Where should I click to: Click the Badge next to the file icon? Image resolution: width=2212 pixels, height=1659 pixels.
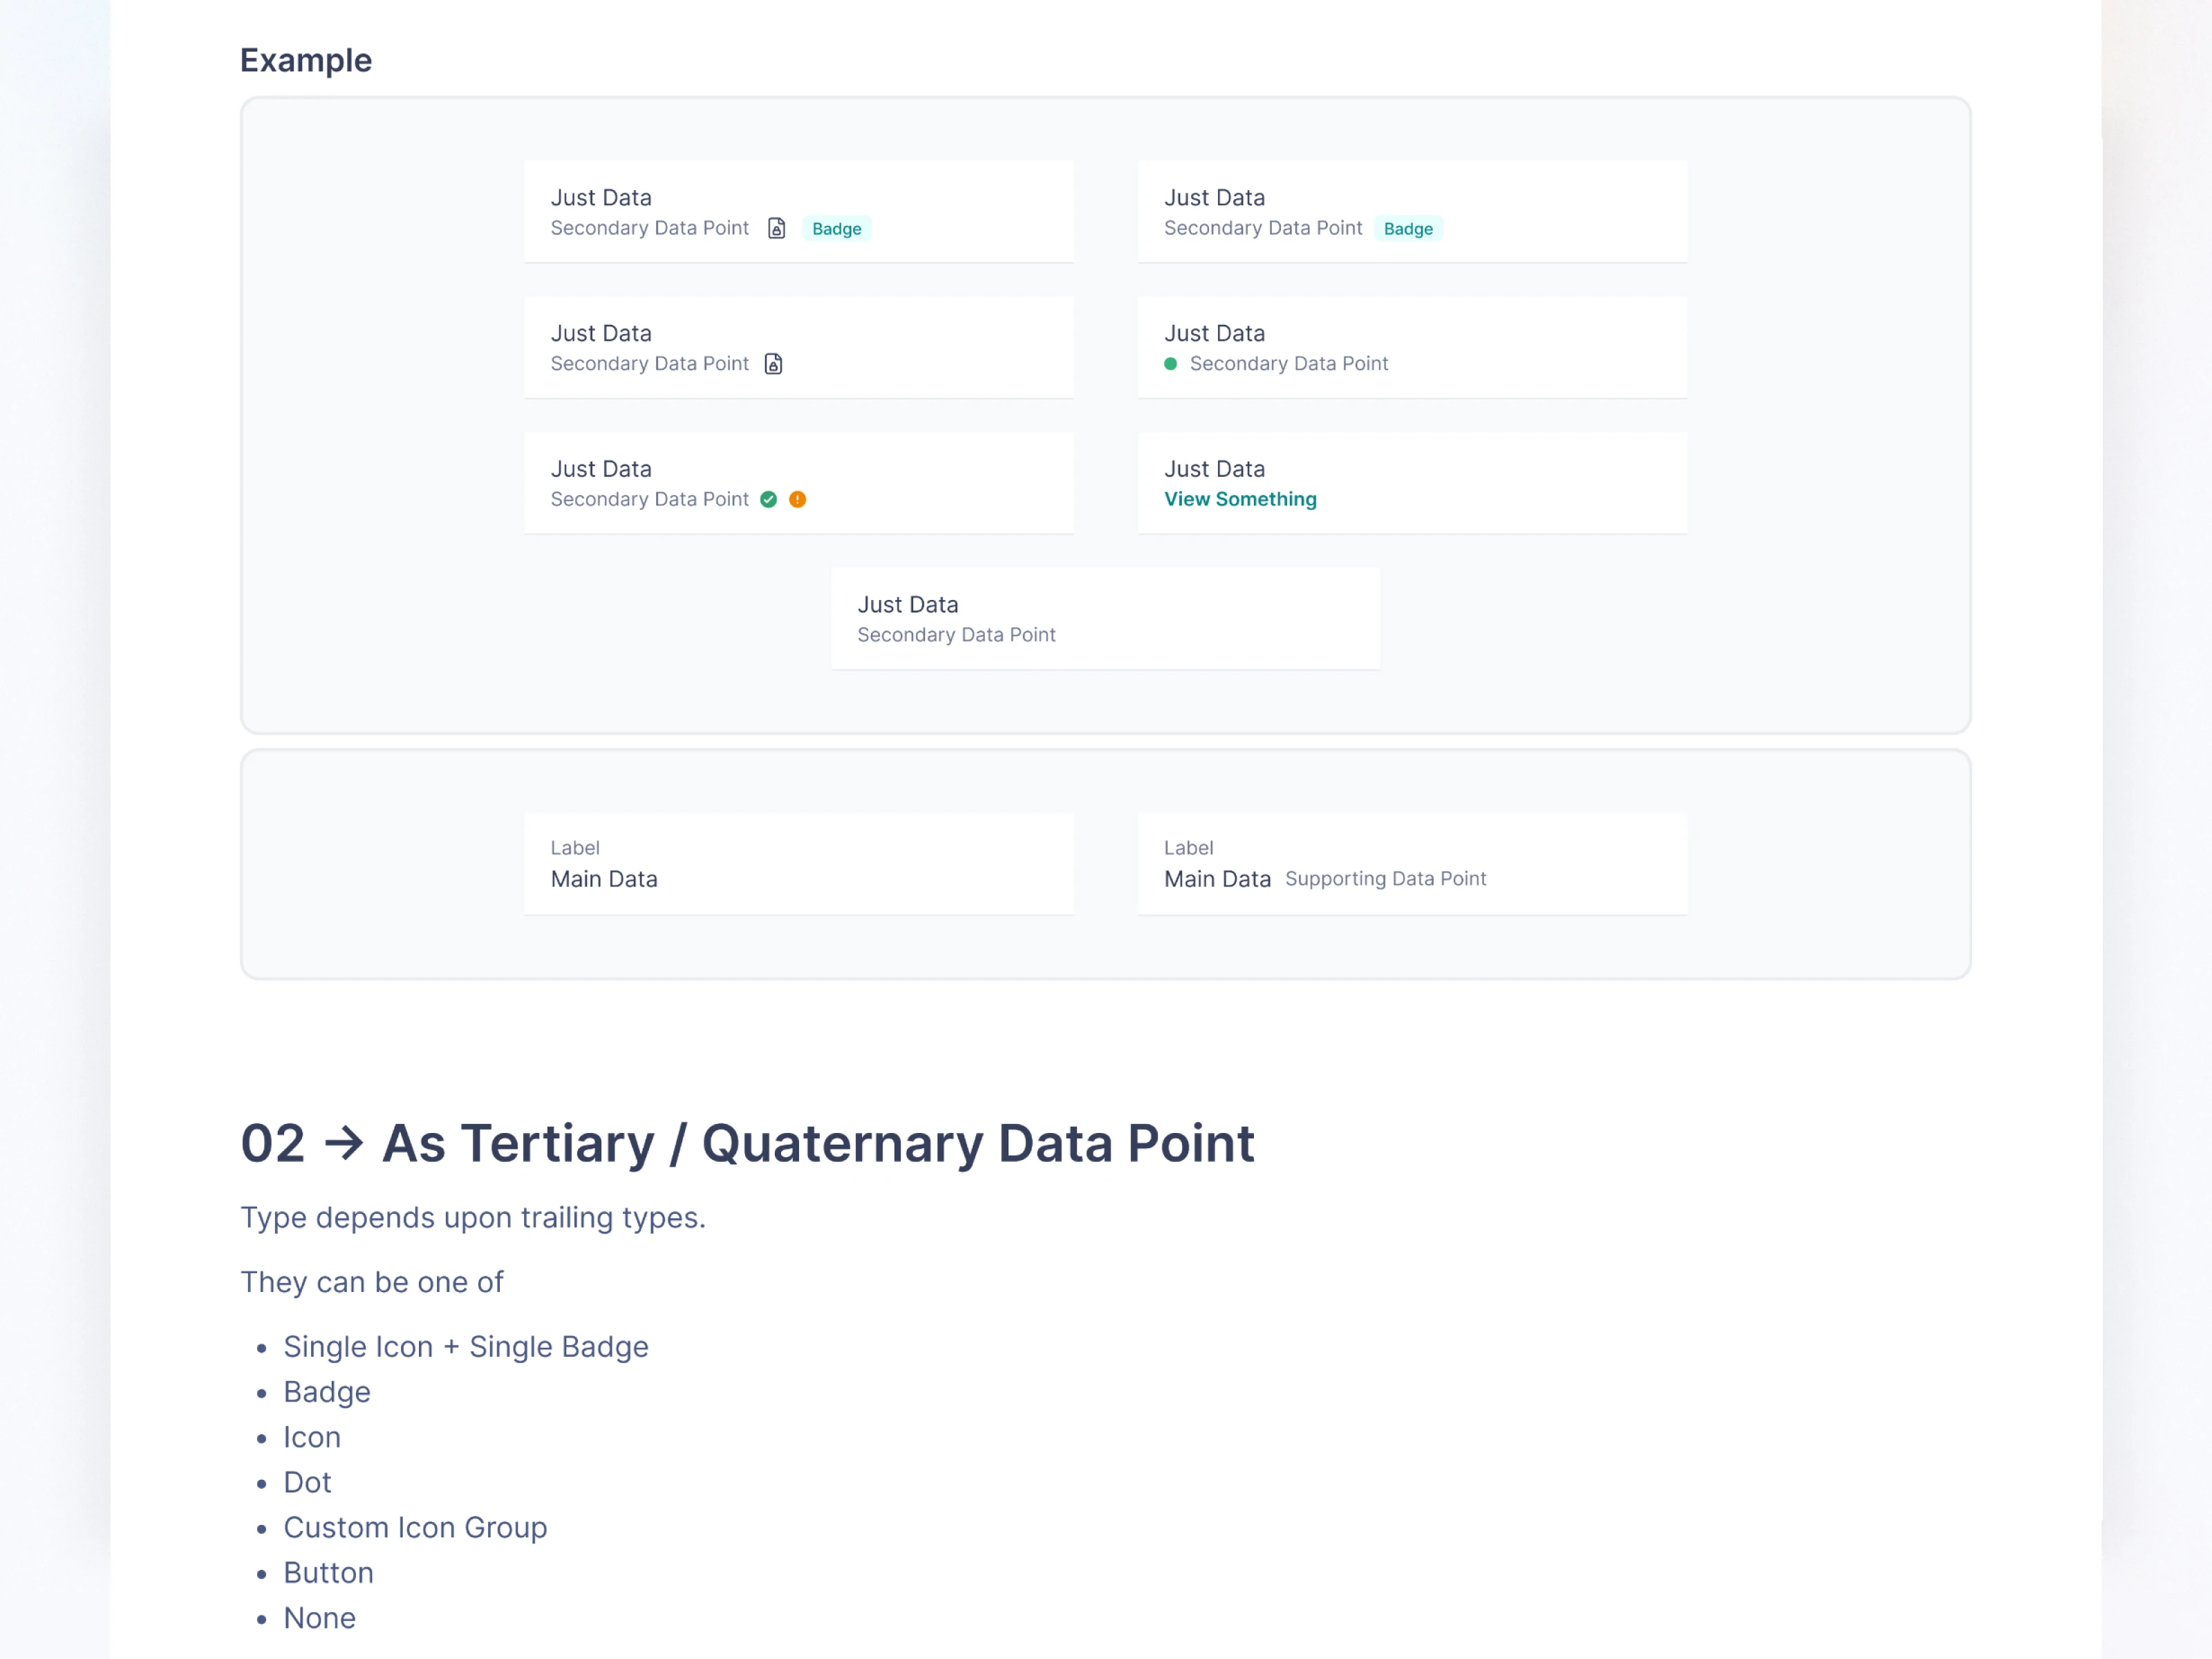point(836,229)
